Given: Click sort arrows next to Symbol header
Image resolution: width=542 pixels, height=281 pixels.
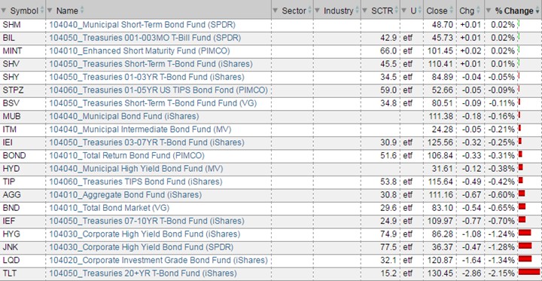Looking at the screenshot, I should (x=42, y=11).
